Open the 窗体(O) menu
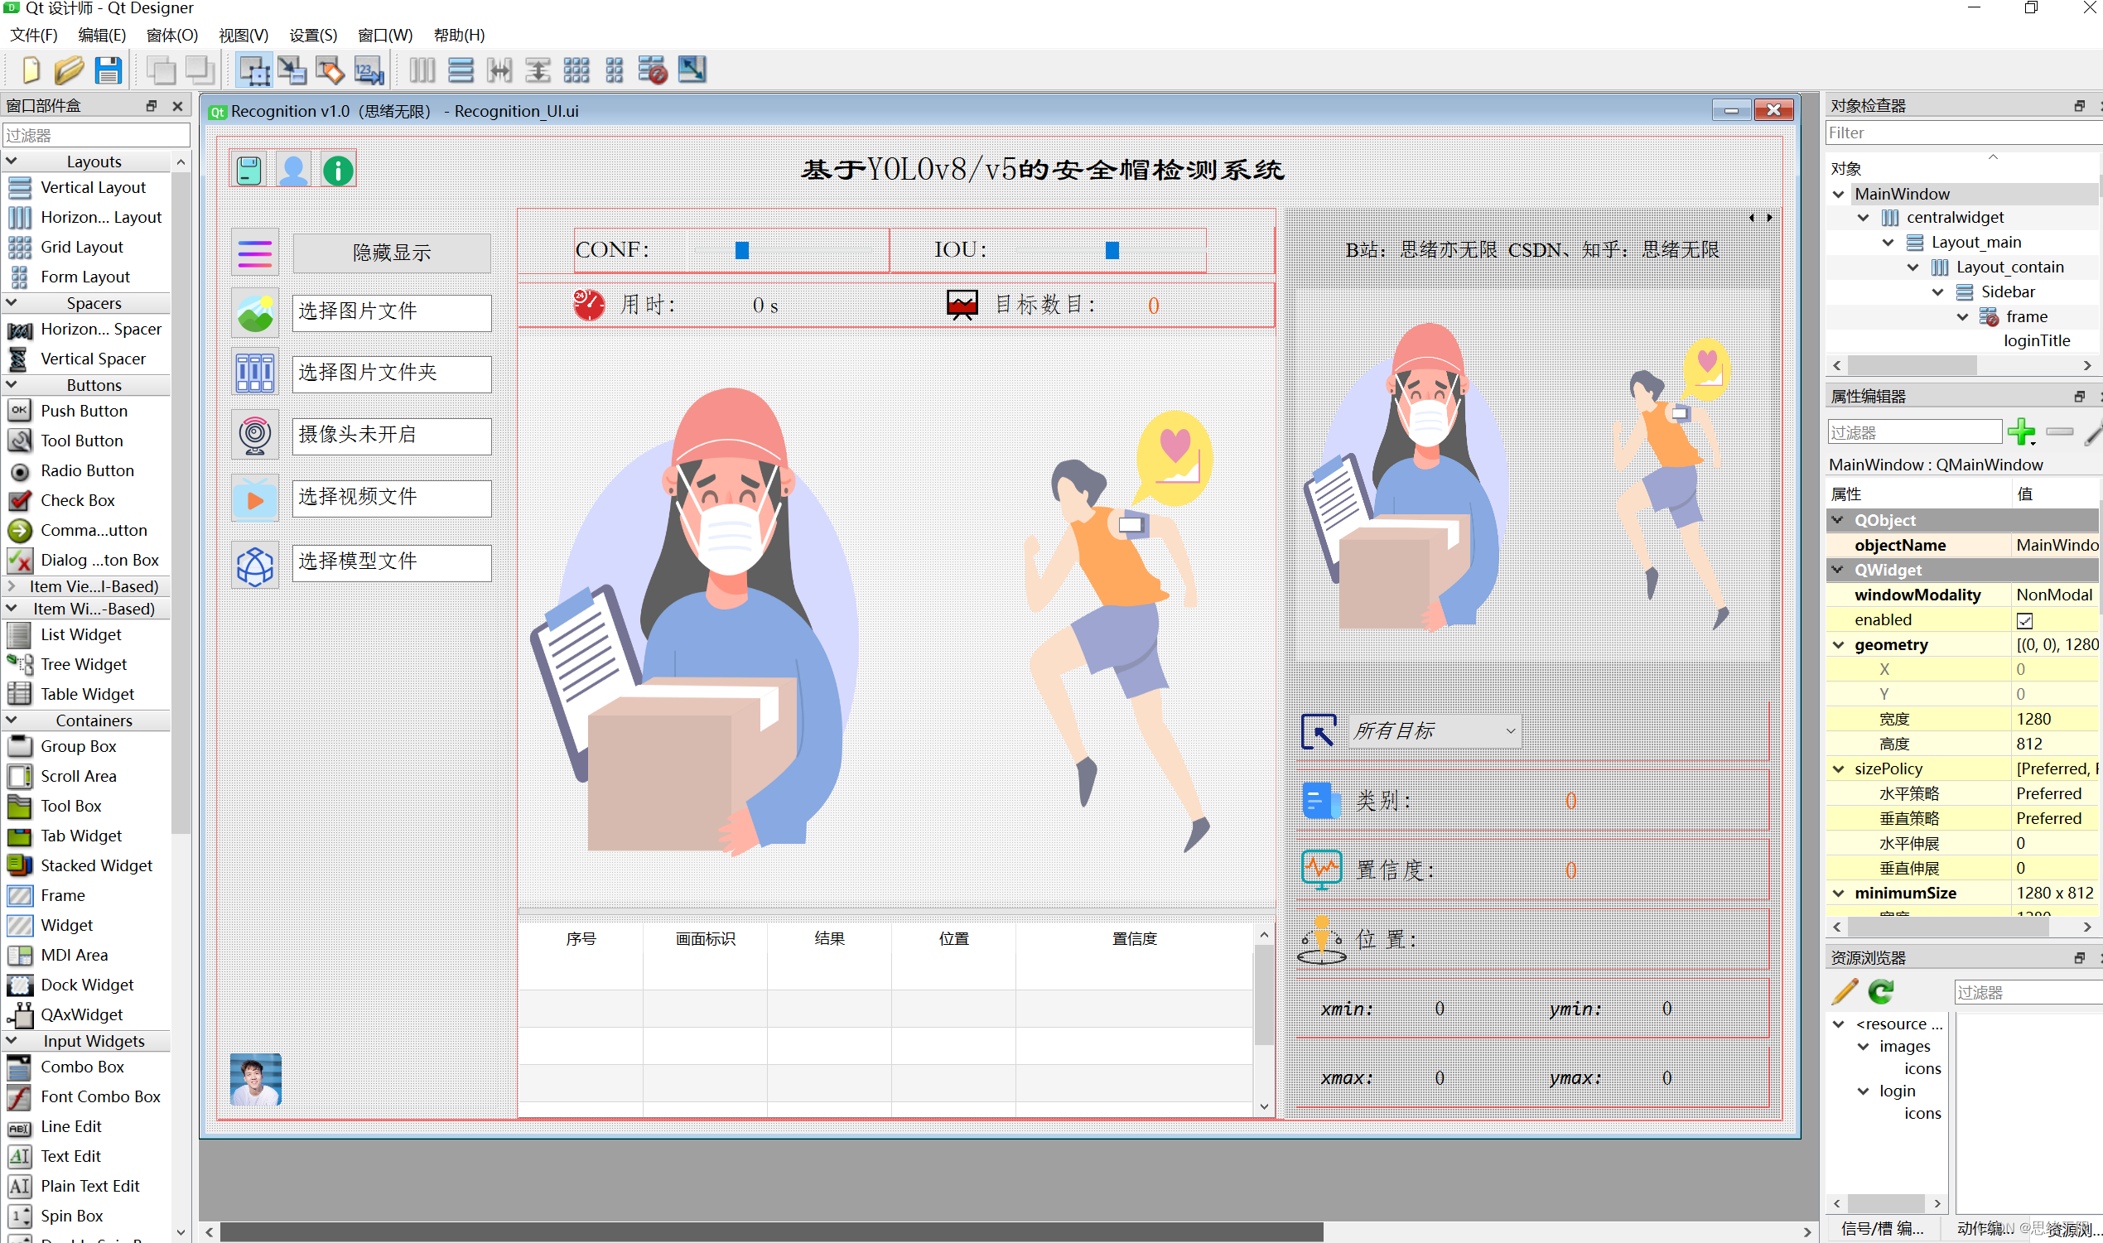The width and height of the screenshot is (2103, 1243). [x=171, y=35]
